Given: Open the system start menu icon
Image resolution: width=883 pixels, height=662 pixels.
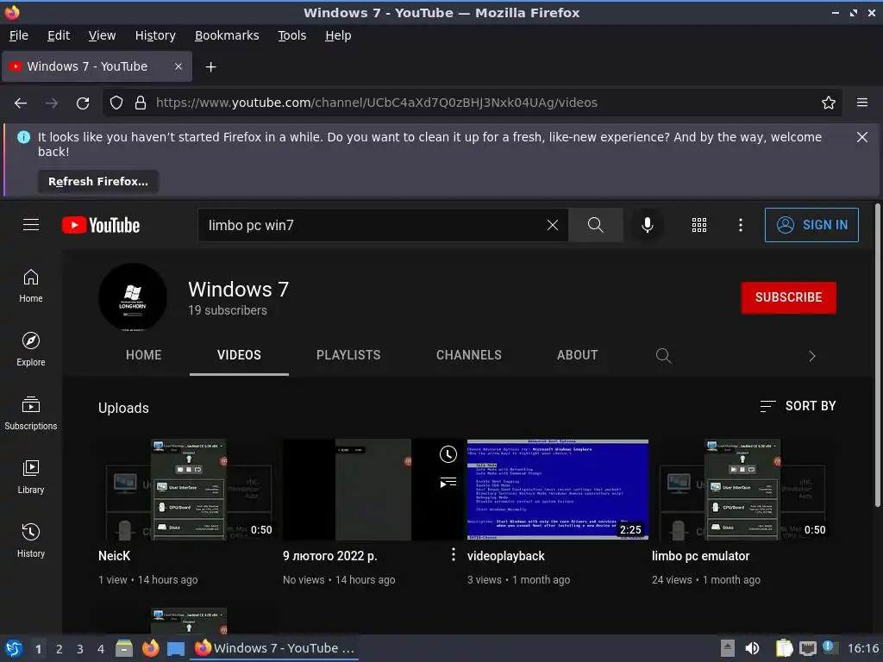Looking at the screenshot, I should [14, 648].
